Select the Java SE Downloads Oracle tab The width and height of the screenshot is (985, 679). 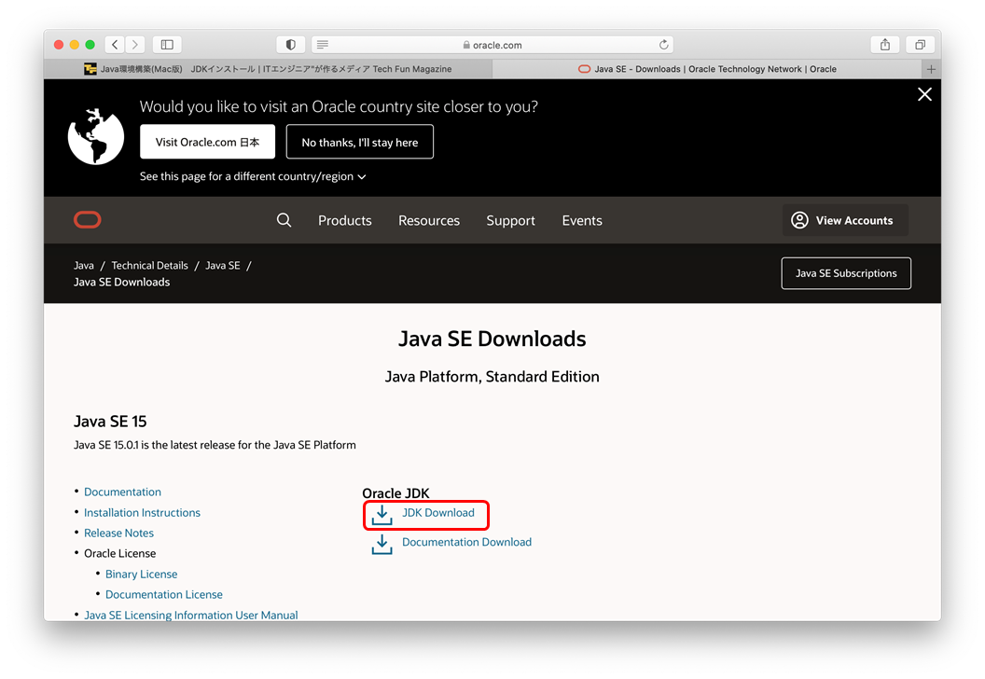(x=707, y=69)
